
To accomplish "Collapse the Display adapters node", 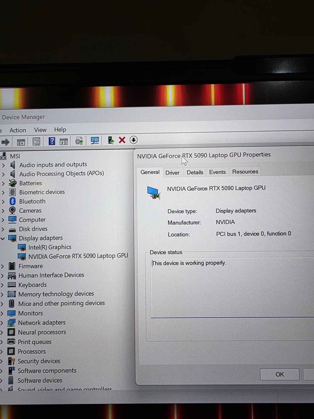I will pyautogui.click(x=3, y=239).
